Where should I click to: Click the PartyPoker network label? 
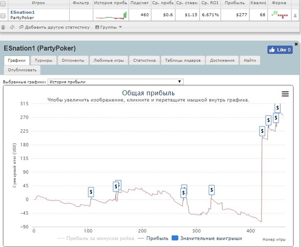[x=22, y=18]
